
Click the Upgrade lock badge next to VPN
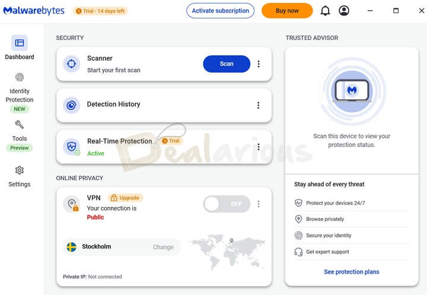(x=125, y=198)
